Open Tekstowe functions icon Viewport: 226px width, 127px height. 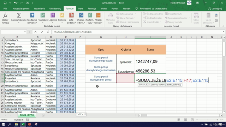[x=62, y=15]
